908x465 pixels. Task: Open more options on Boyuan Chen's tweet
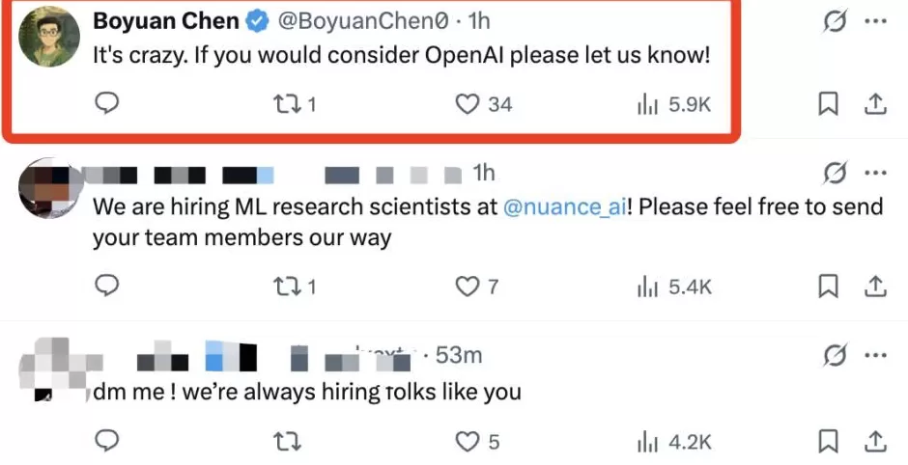(x=874, y=21)
